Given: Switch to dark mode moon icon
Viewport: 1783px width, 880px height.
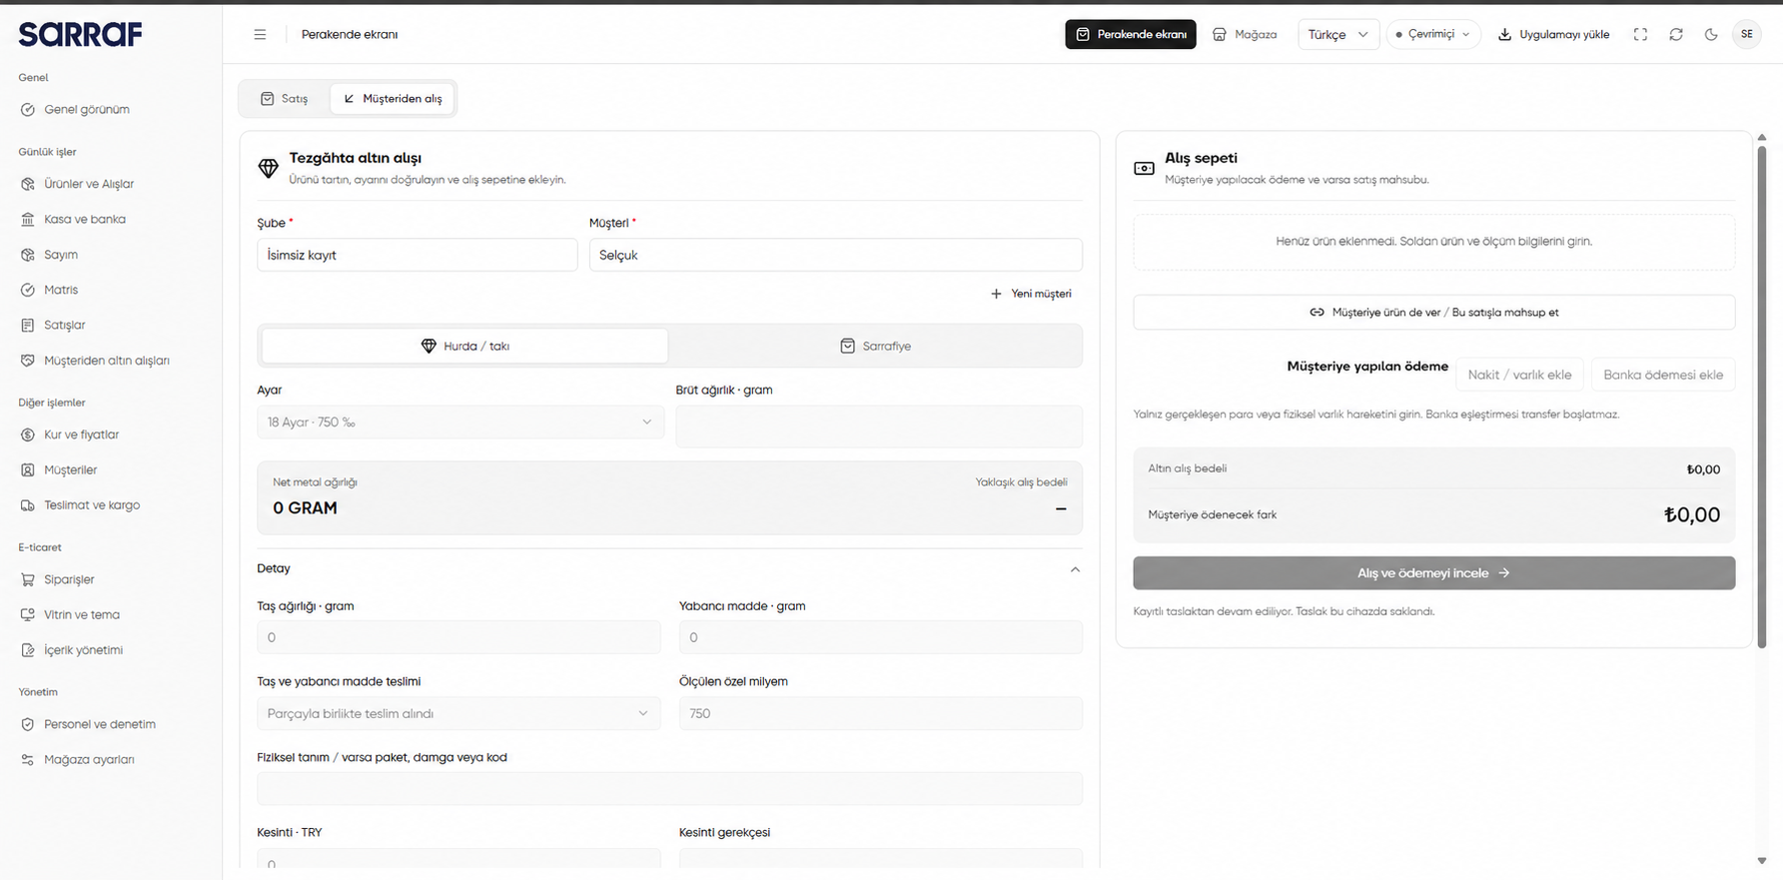Looking at the screenshot, I should tap(1711, 34).
